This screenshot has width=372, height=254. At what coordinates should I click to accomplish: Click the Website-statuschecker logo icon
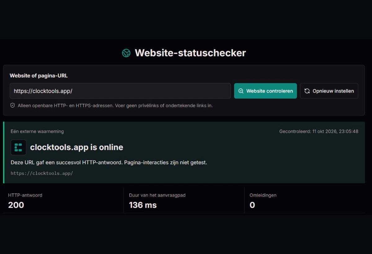[x=126, y=53]
